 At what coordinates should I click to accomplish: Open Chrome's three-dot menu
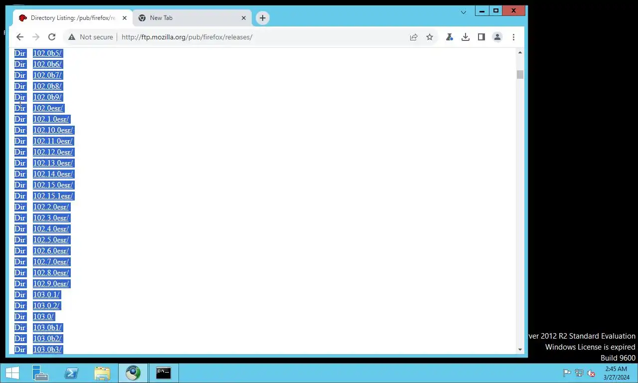(513, 37)
